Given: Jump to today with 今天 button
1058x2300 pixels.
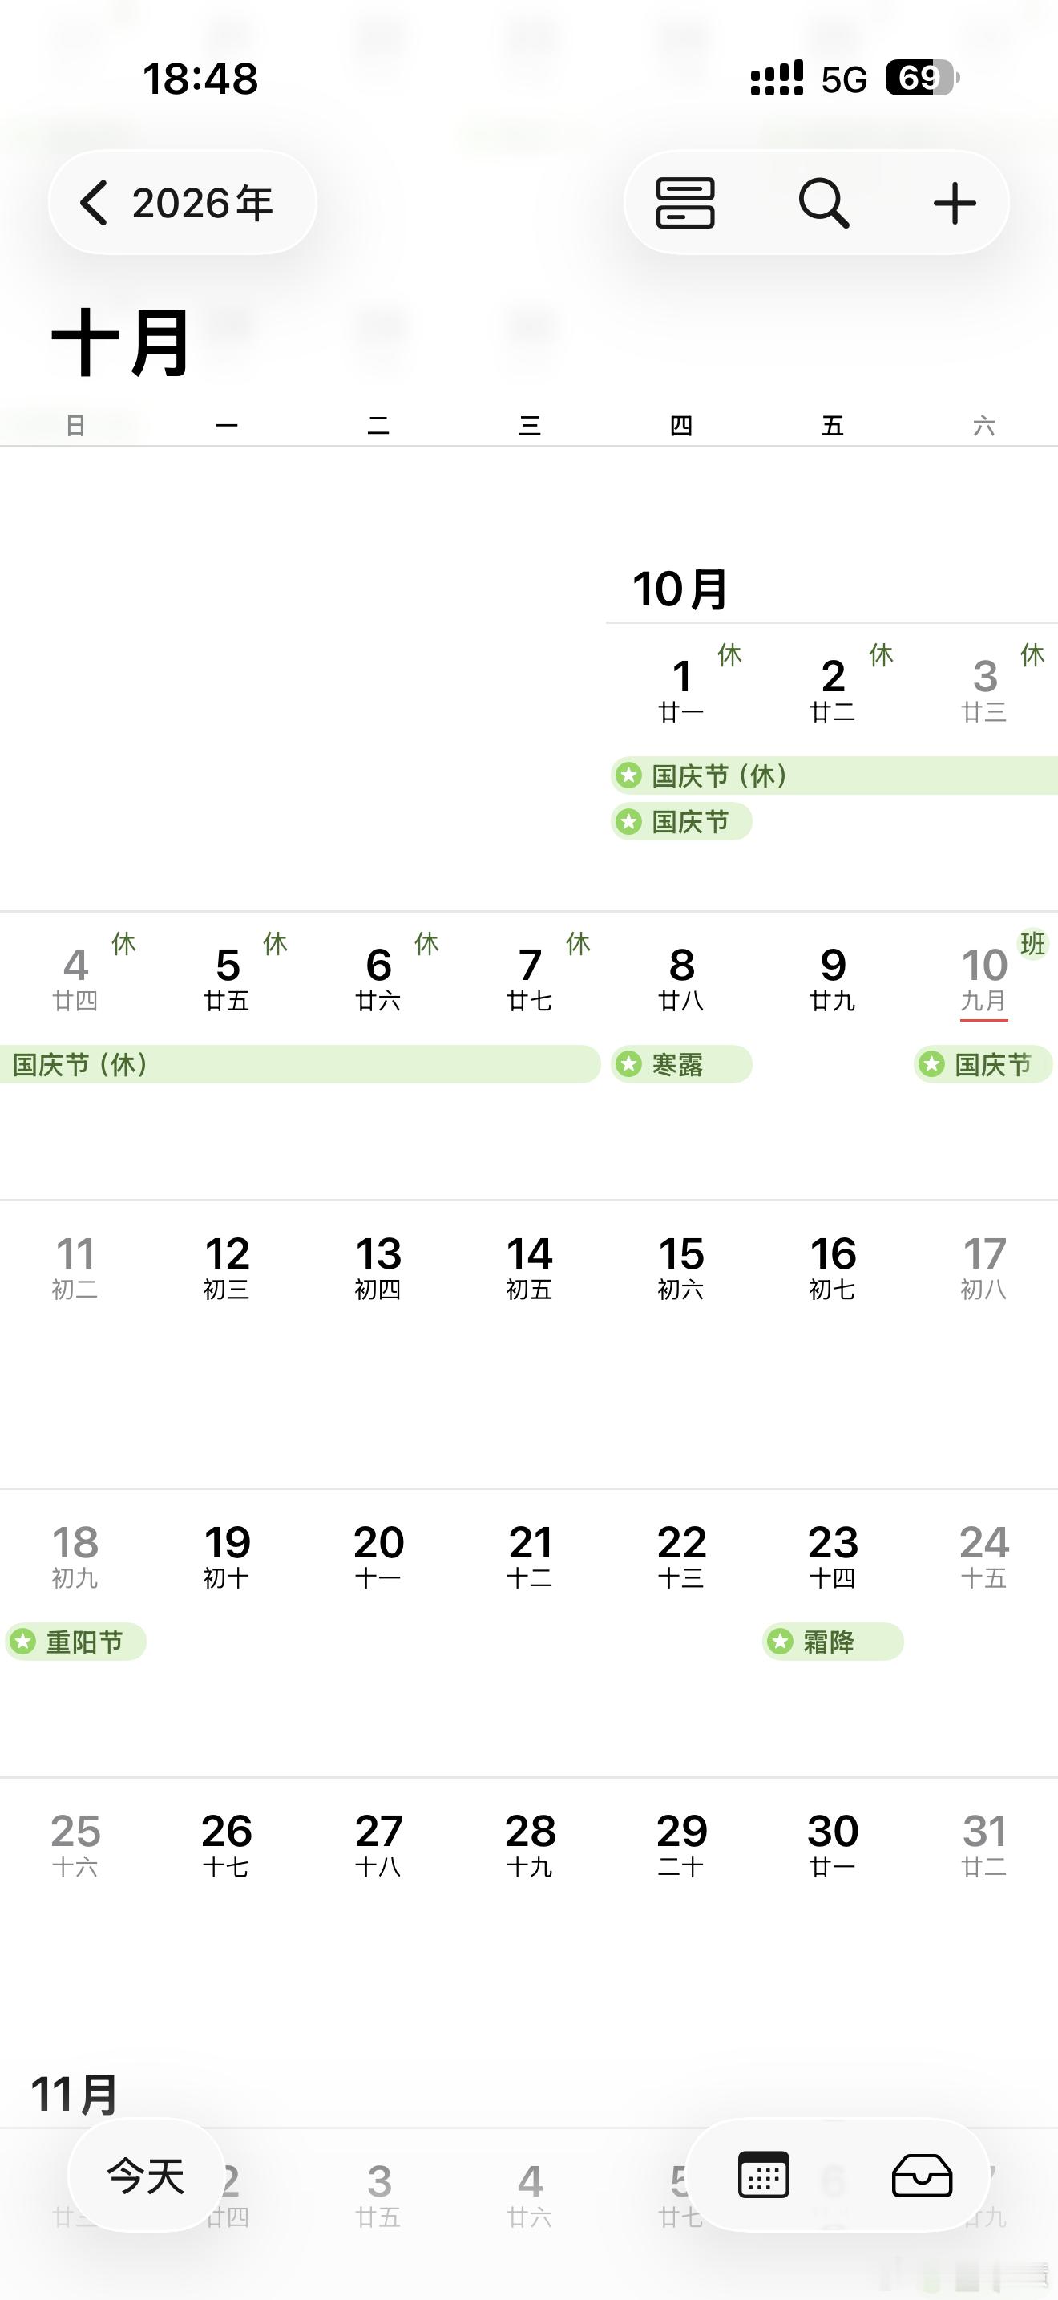Looking at the screenshot, I should coord(147,2175).
